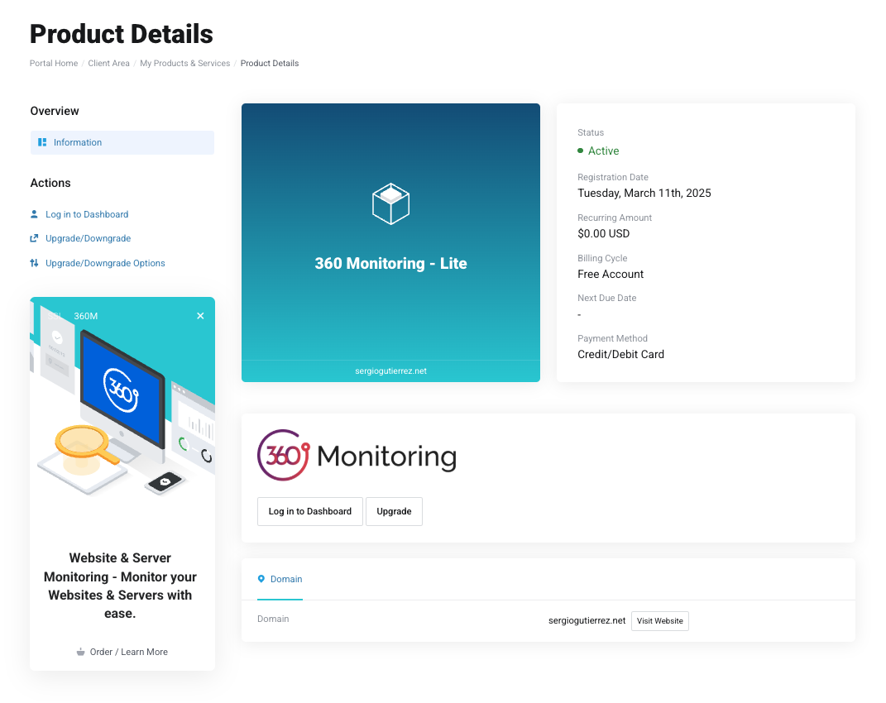Open My Products & Services breadcrumb

pos(184,64)
